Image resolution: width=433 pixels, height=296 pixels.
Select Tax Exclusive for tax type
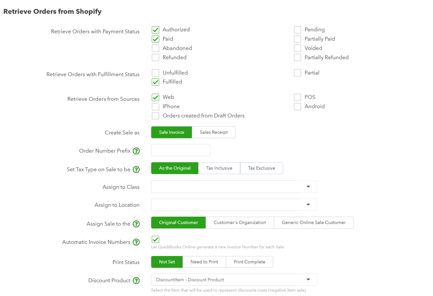[261, 168]
